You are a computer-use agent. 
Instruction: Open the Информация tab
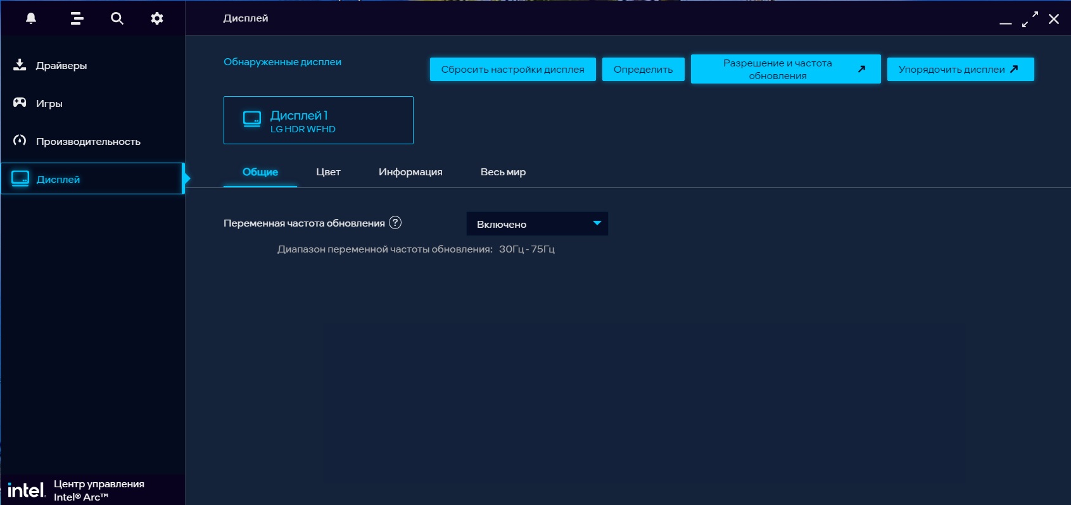(410, 172)
